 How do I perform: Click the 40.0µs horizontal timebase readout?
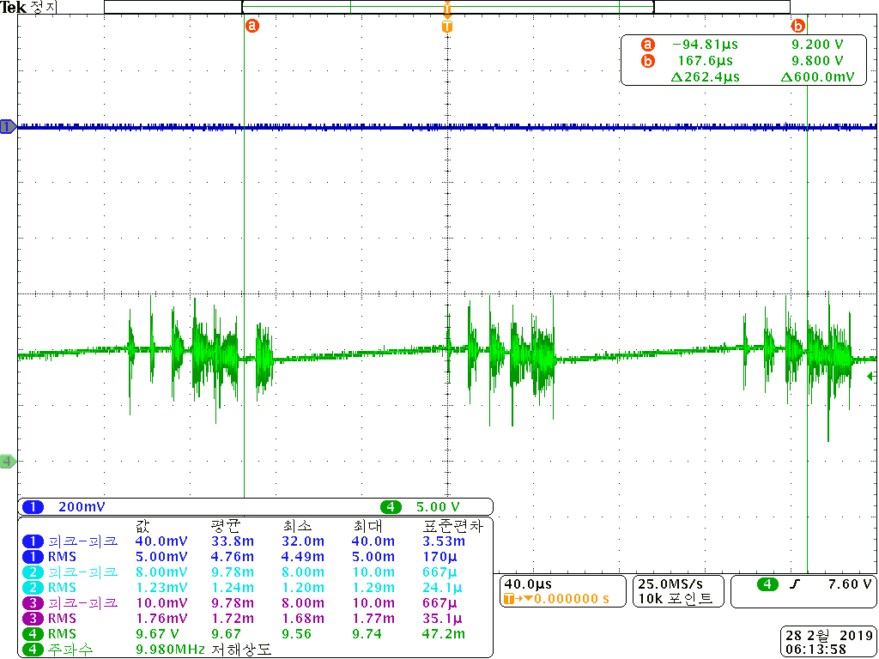[x=528, y=583]
